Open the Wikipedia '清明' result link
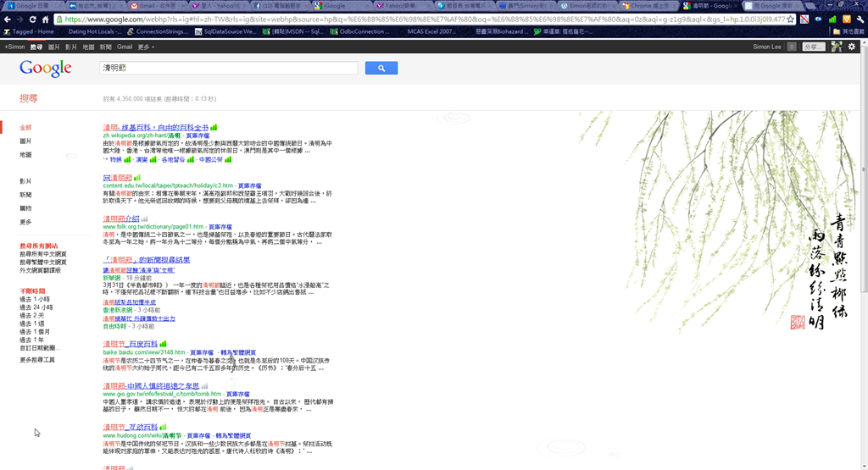The image size is (868, 470). (156, 128)
